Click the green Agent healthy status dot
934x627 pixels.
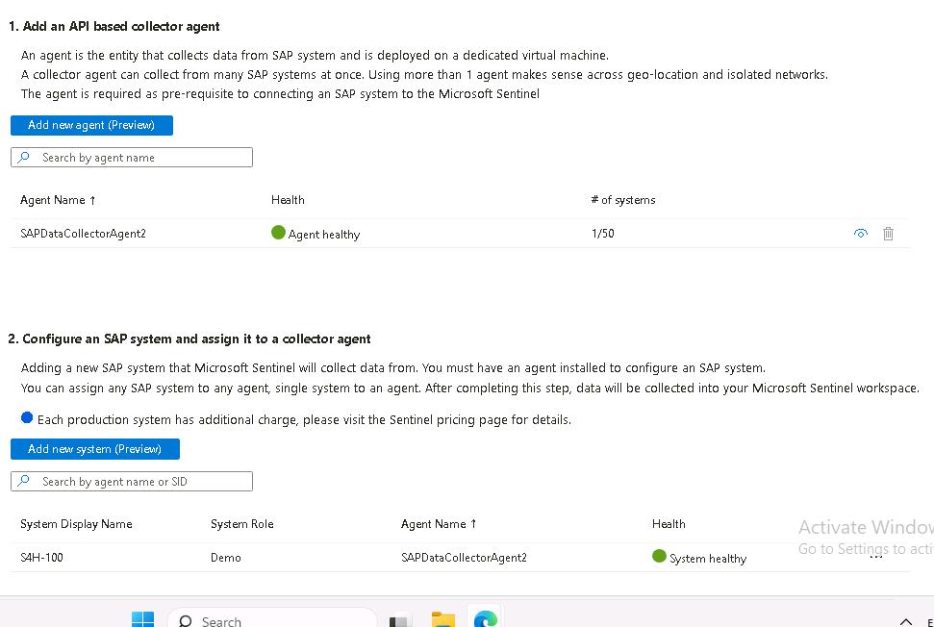click(x=279, y=233)
